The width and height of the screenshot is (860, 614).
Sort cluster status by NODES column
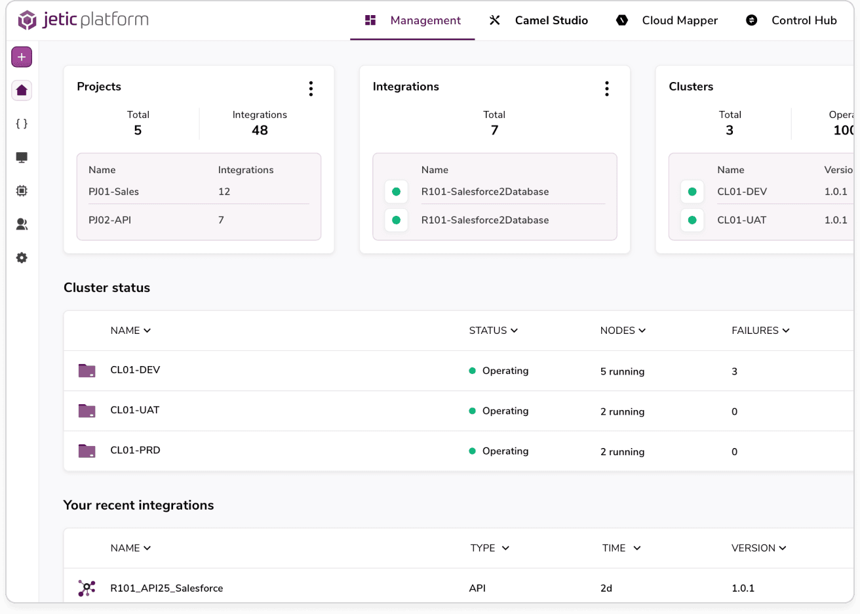623,331
